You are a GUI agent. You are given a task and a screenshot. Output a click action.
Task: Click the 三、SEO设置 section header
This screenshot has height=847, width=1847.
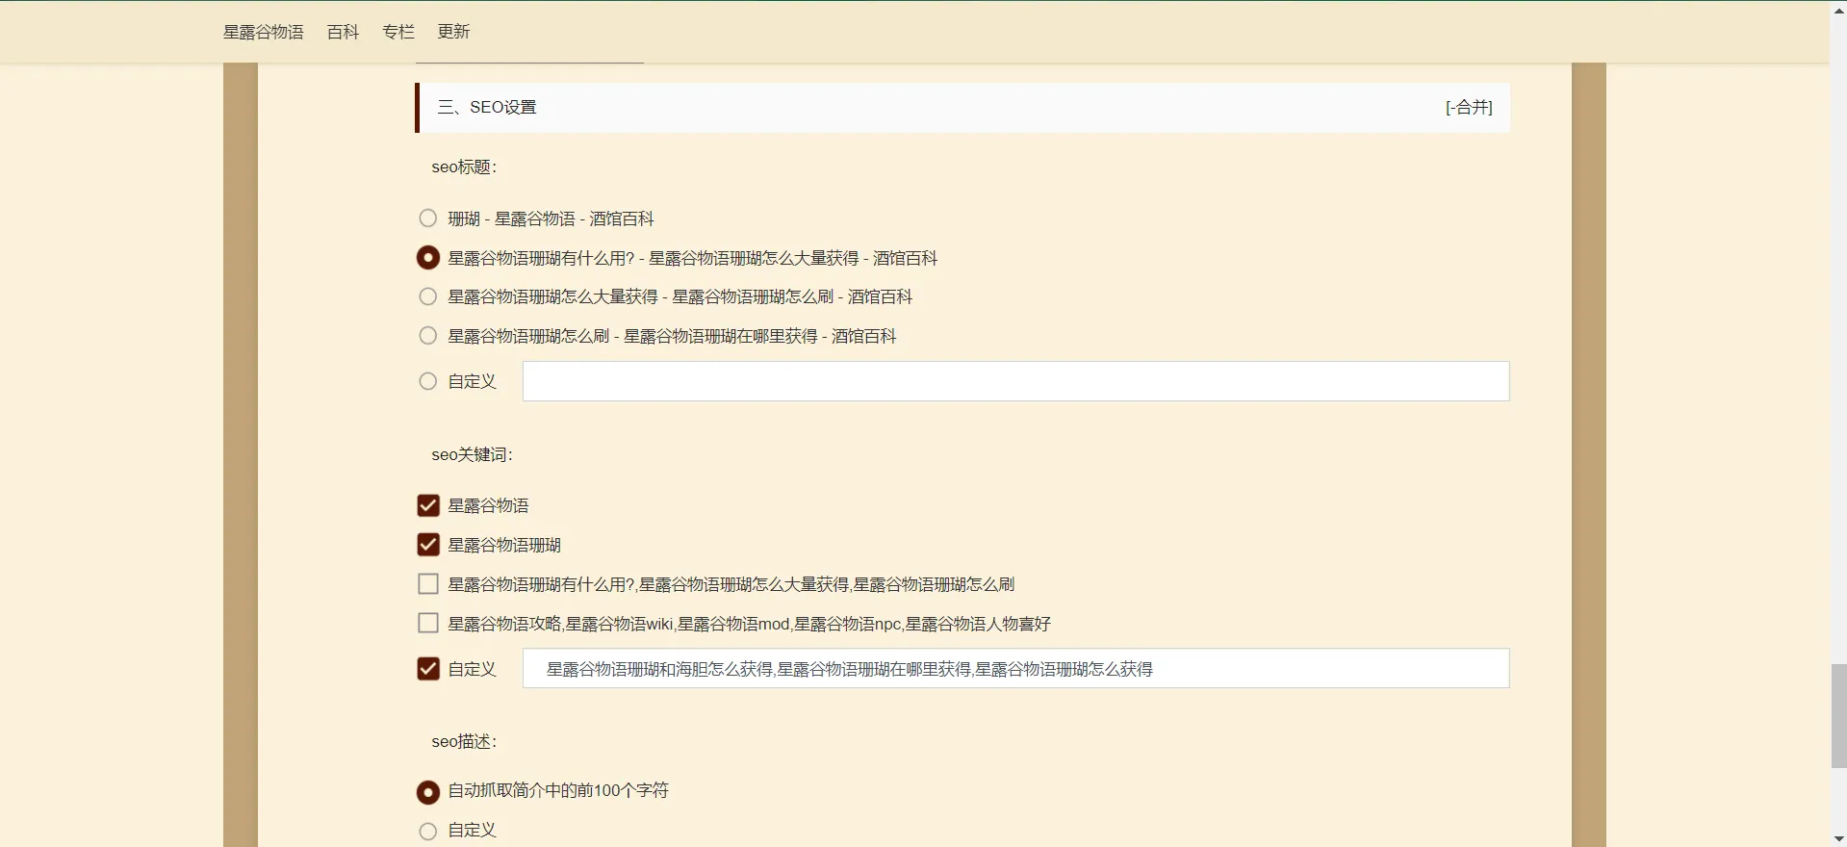(962, 107)
